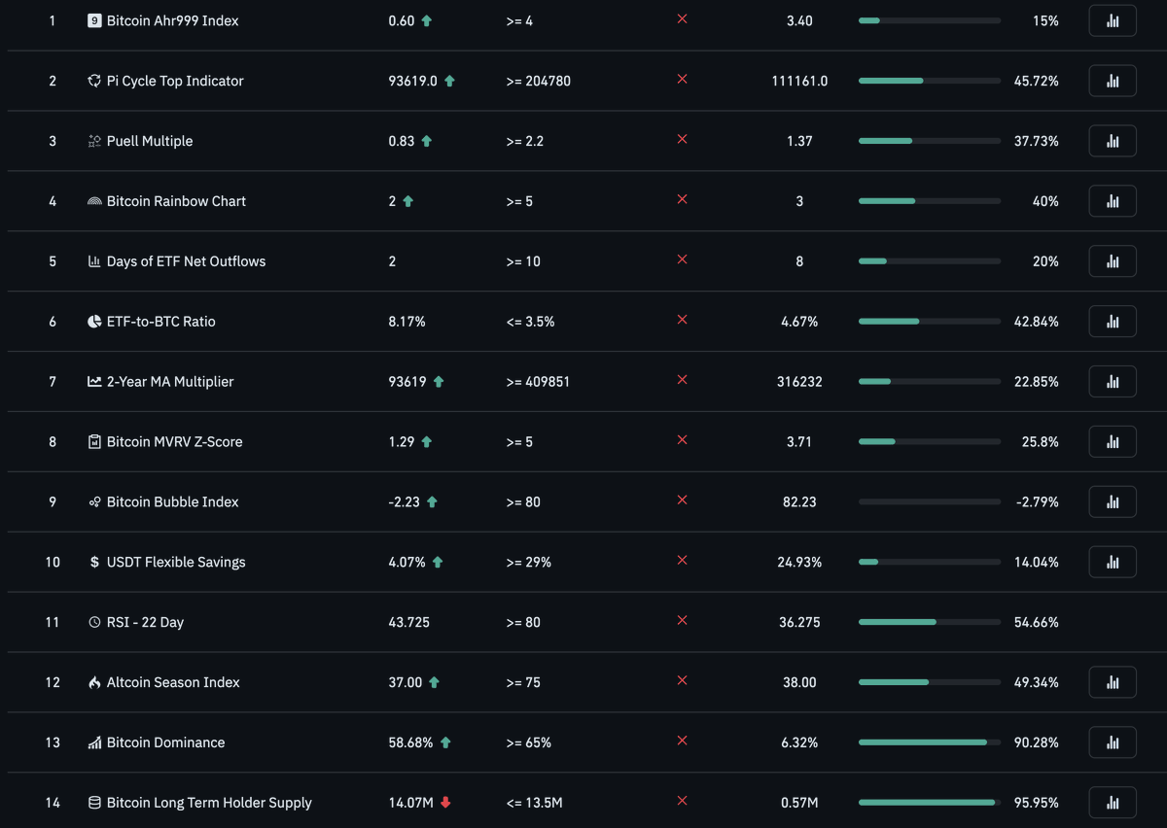Image resolution: width=1167 pixels, height=828 pixels.
Task: Open chart for Bitcoin Rainbow Chart row
Action: (1113, 201)
